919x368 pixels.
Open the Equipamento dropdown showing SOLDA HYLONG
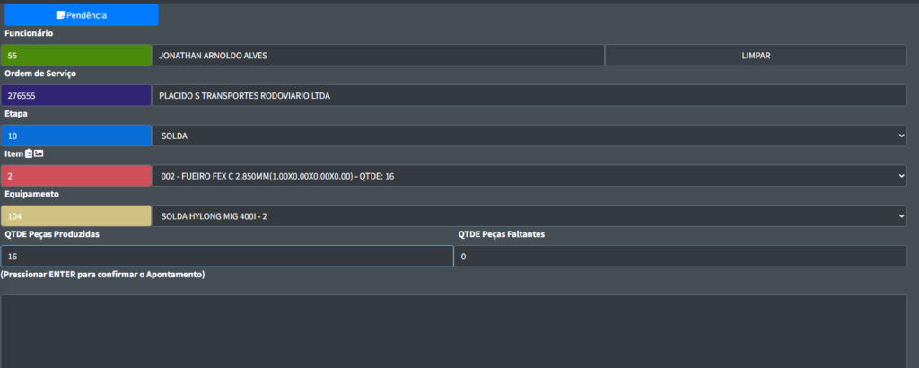click(530, 216)
